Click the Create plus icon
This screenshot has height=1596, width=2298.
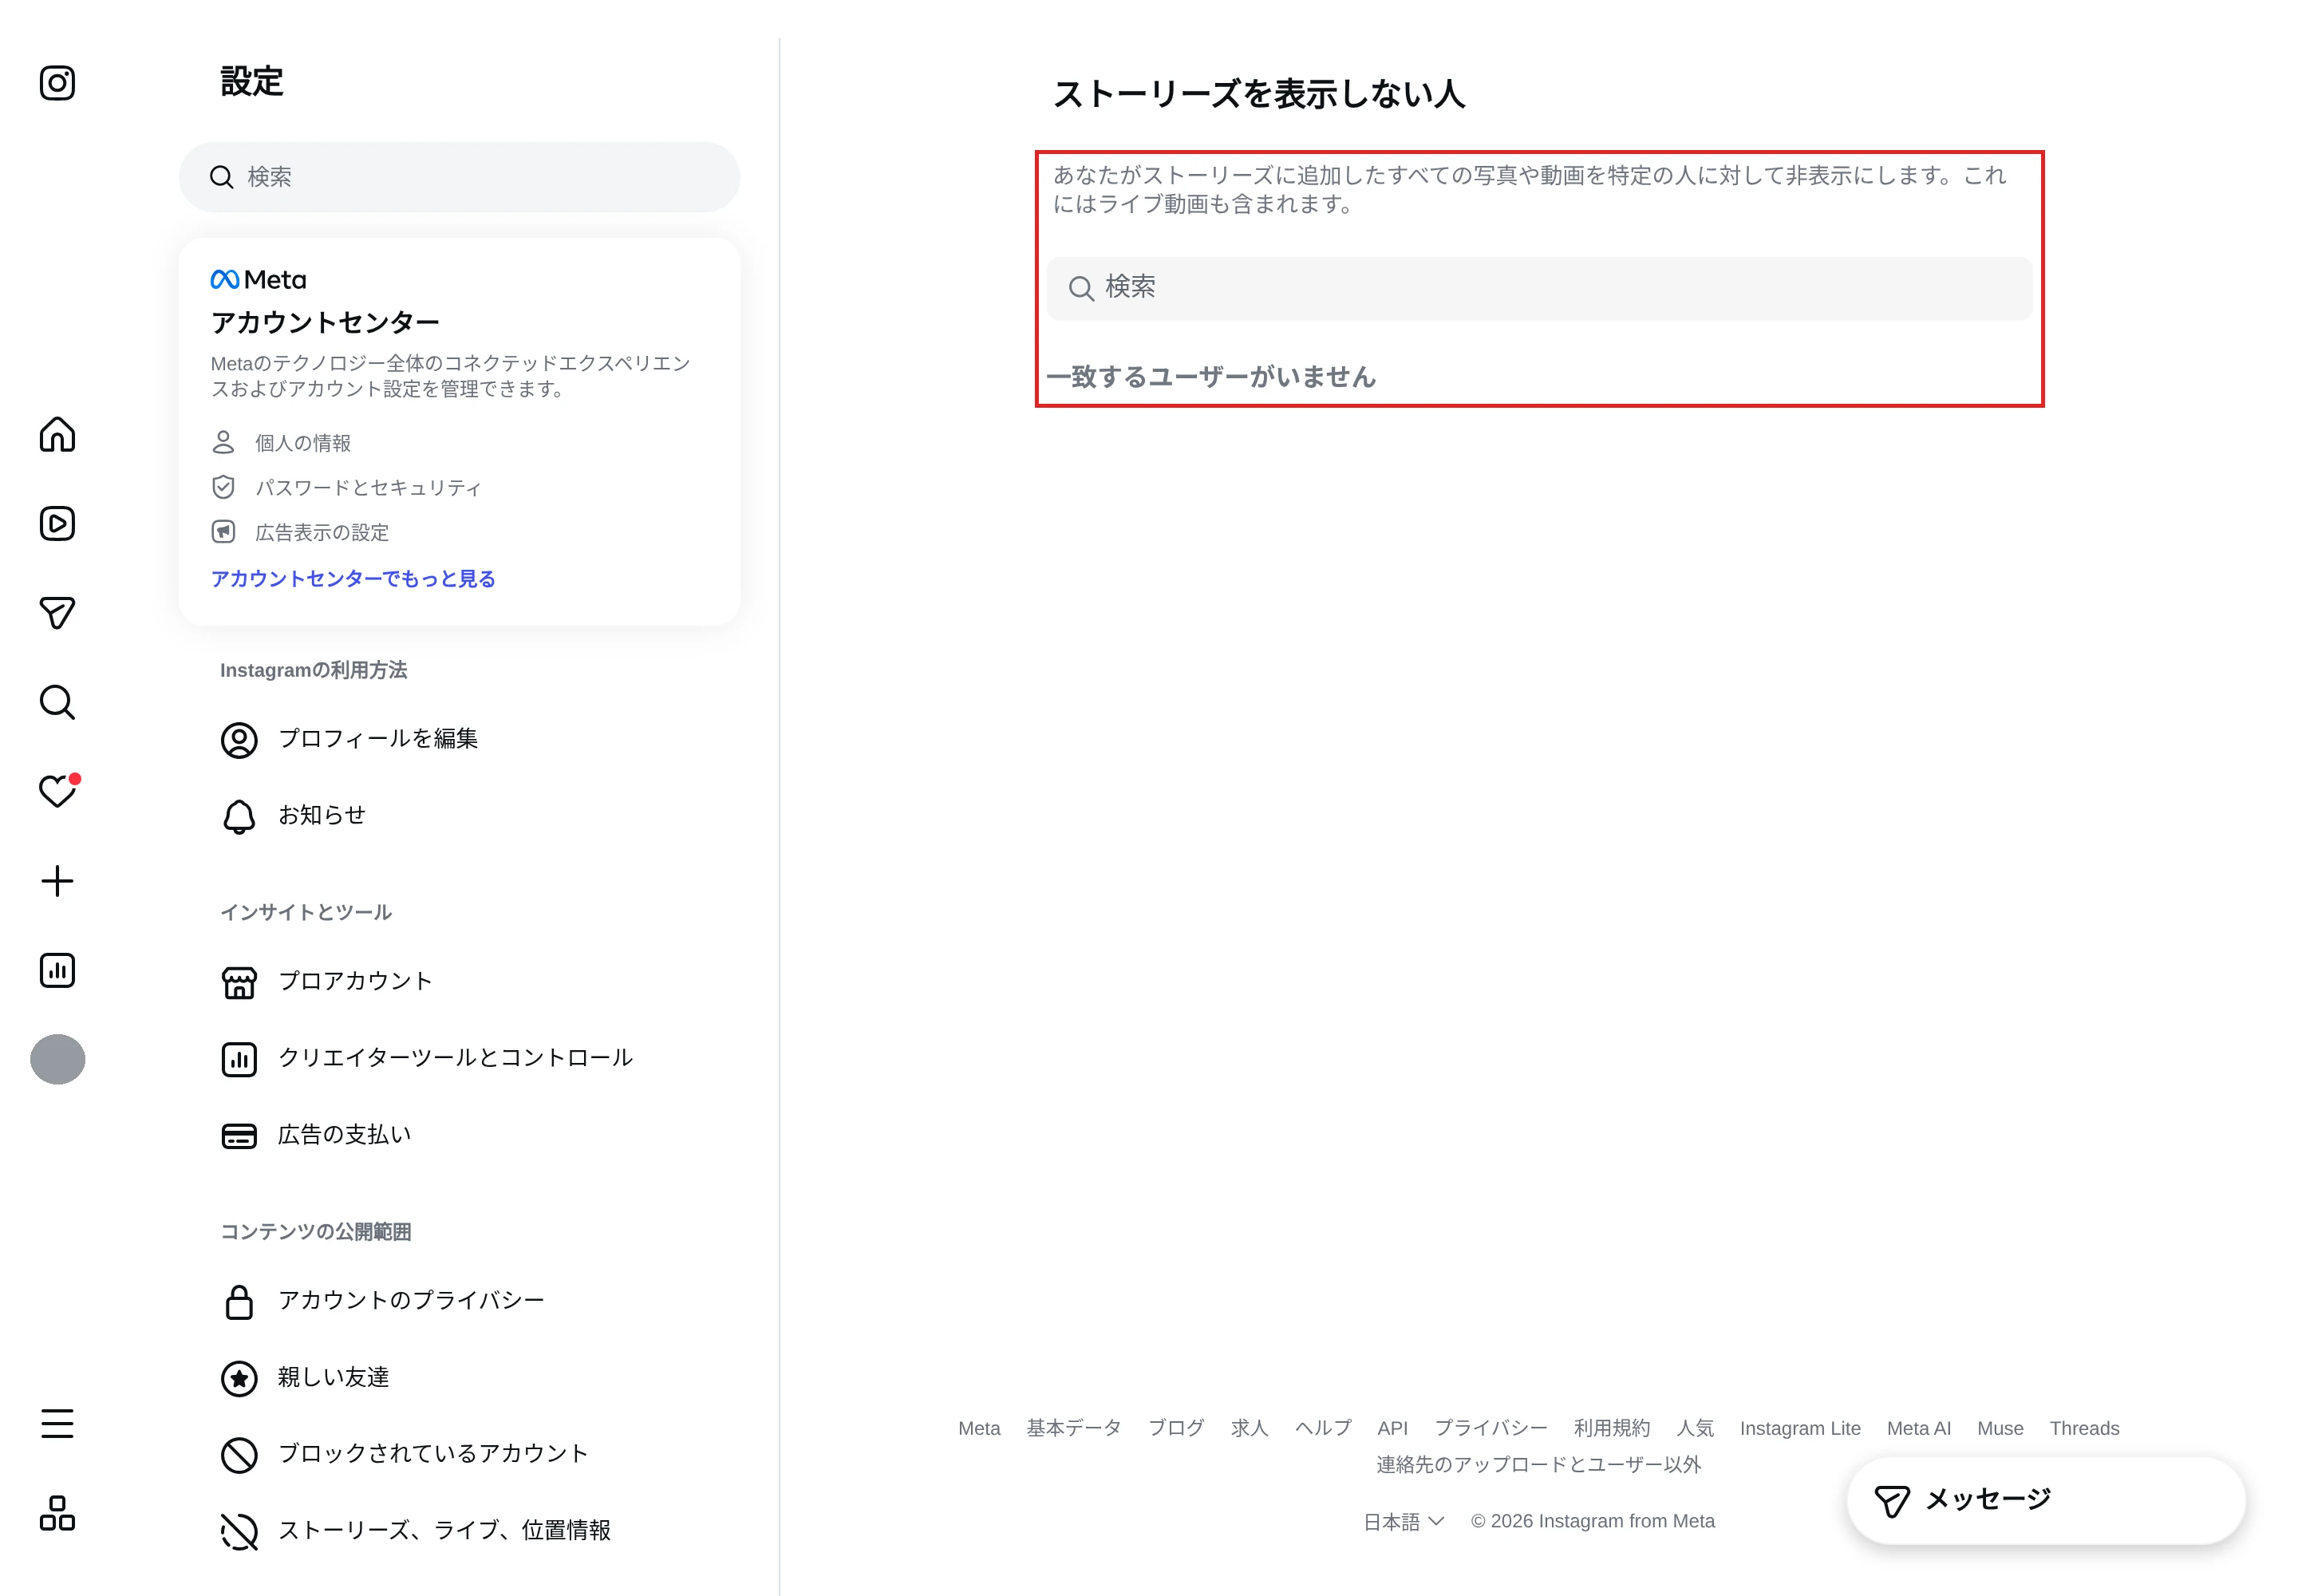57,880
